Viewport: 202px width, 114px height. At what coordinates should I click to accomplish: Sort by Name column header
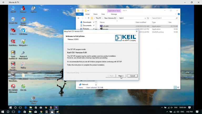[x=102, y=22]
